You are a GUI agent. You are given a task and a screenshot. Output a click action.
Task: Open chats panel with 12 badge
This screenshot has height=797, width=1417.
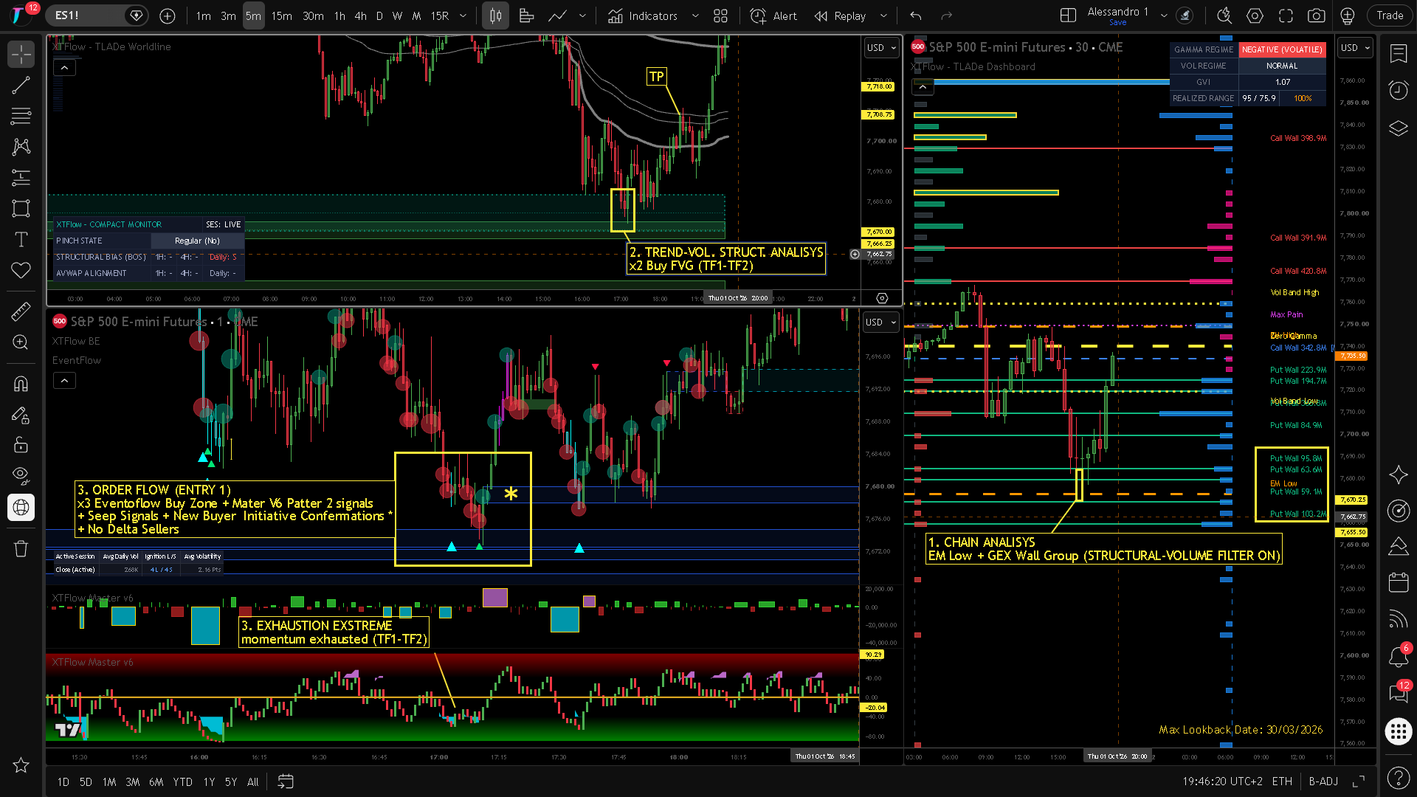[1399, 692]
